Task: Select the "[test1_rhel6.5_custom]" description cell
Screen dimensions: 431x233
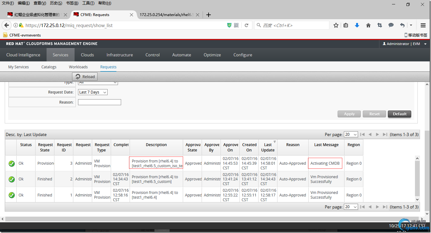Action: click(156, 179)
